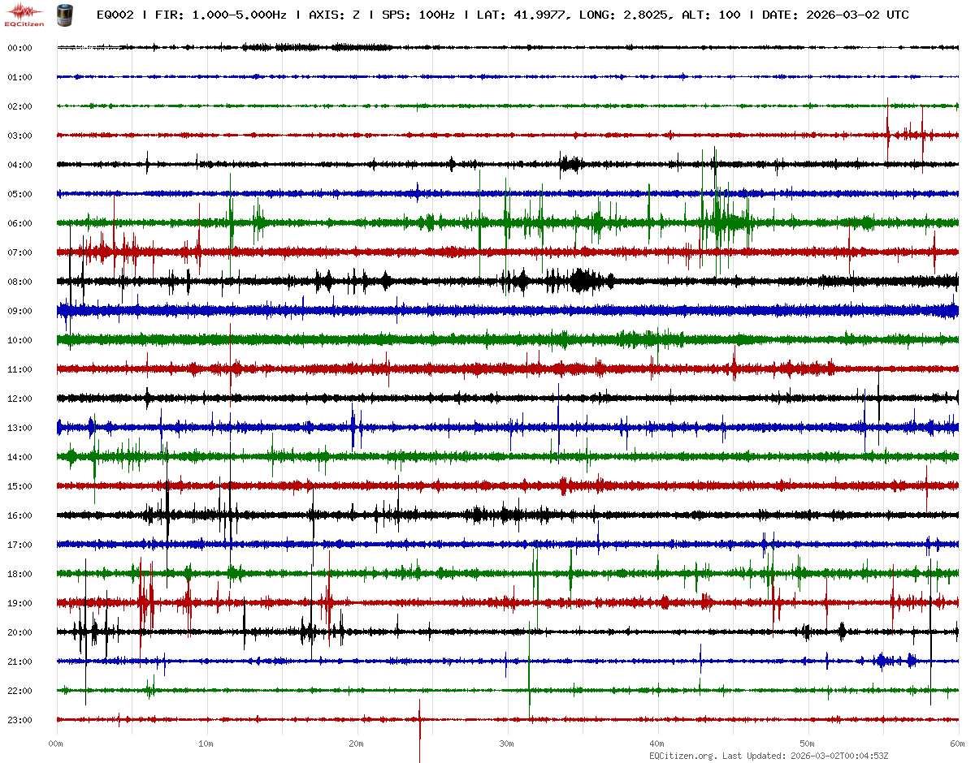Screen dimensions: 975x763
Task: Select the 16:00 hour row label
Action: coord(19,515)
